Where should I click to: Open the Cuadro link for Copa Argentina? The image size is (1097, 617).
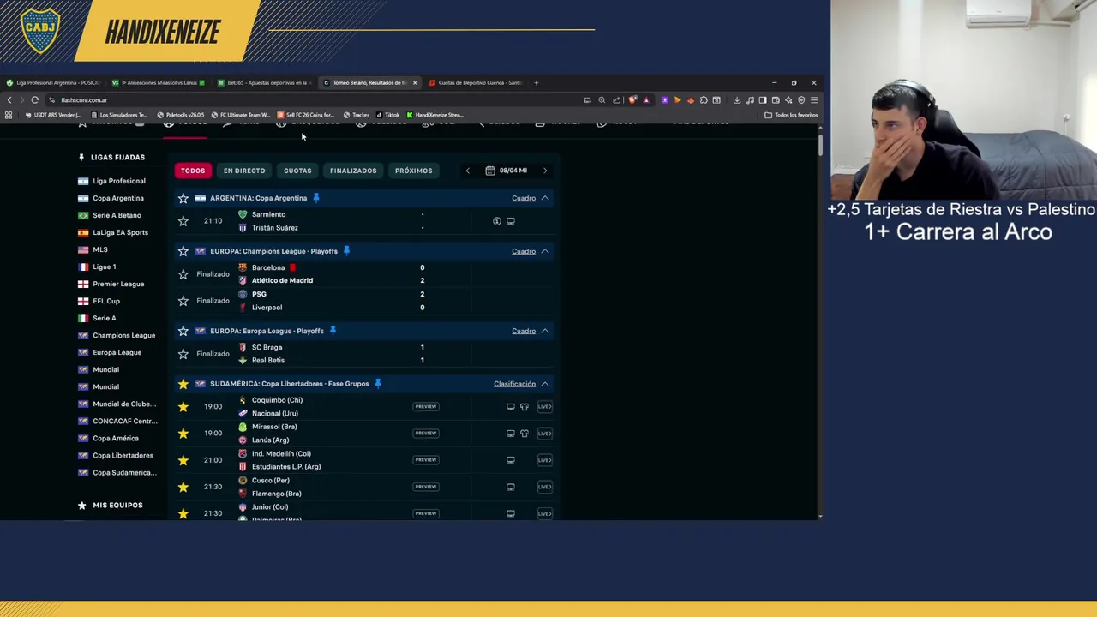[x=524, y=198]
